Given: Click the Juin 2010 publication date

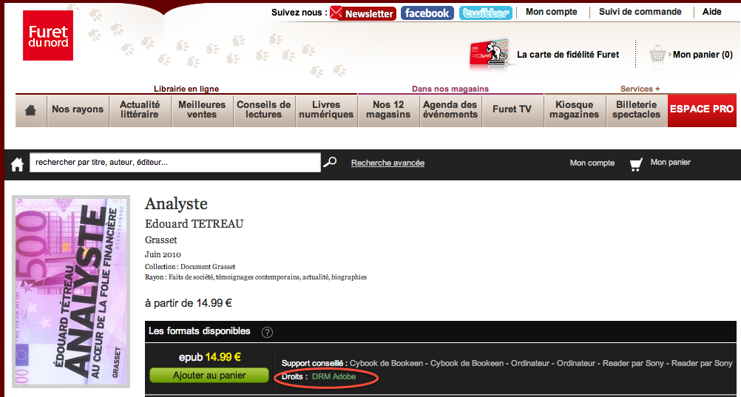Looking at the screenshot, I should [163, 254].
